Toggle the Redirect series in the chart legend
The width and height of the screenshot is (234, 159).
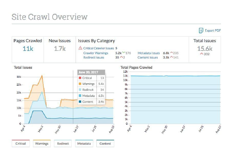[x=63, y=143]
